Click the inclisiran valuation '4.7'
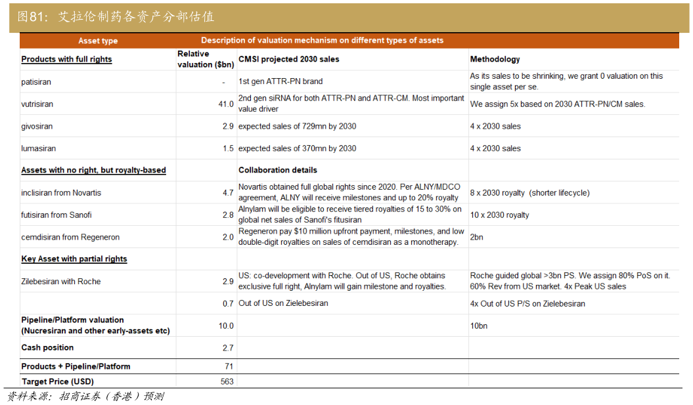Image resolution: width=693 pixels, height=405 pixels. tap(228, 193)
